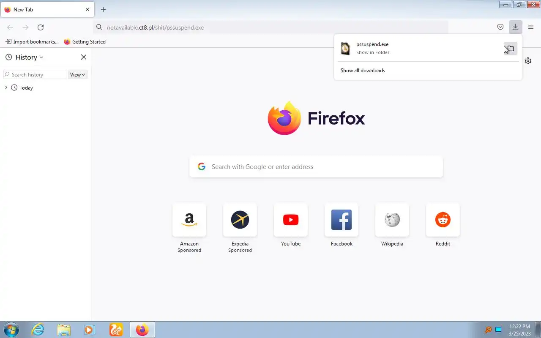Click the taskbar clock

[519, 330]
